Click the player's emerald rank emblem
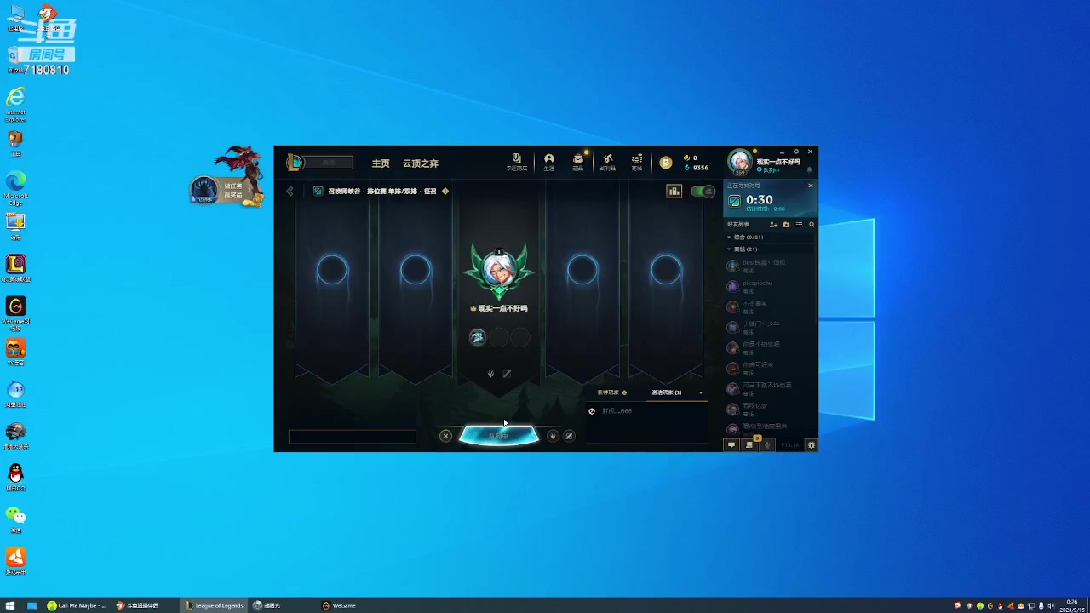The image size is (1090, 613). (499, 271)
